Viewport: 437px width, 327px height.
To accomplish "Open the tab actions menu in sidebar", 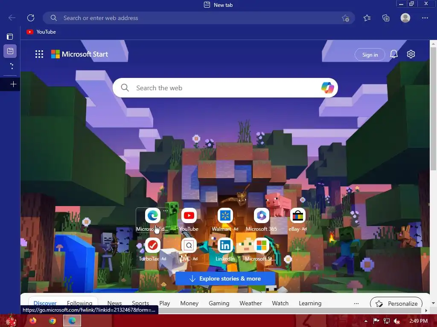I will (10, 37).
